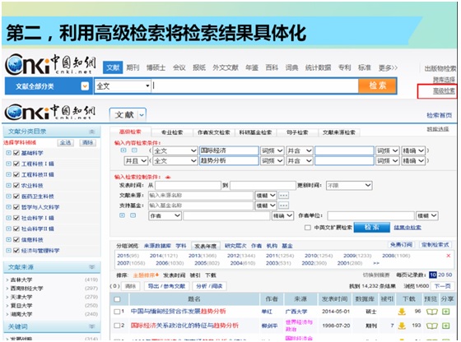Check the select-all box in results header

click(x=117, y=299)
